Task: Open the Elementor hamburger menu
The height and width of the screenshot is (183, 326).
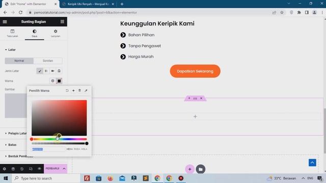Action: click(x=5, y=21)
